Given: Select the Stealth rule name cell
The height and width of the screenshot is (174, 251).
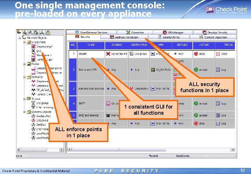Looking at the screenshot, I should 91,54.
